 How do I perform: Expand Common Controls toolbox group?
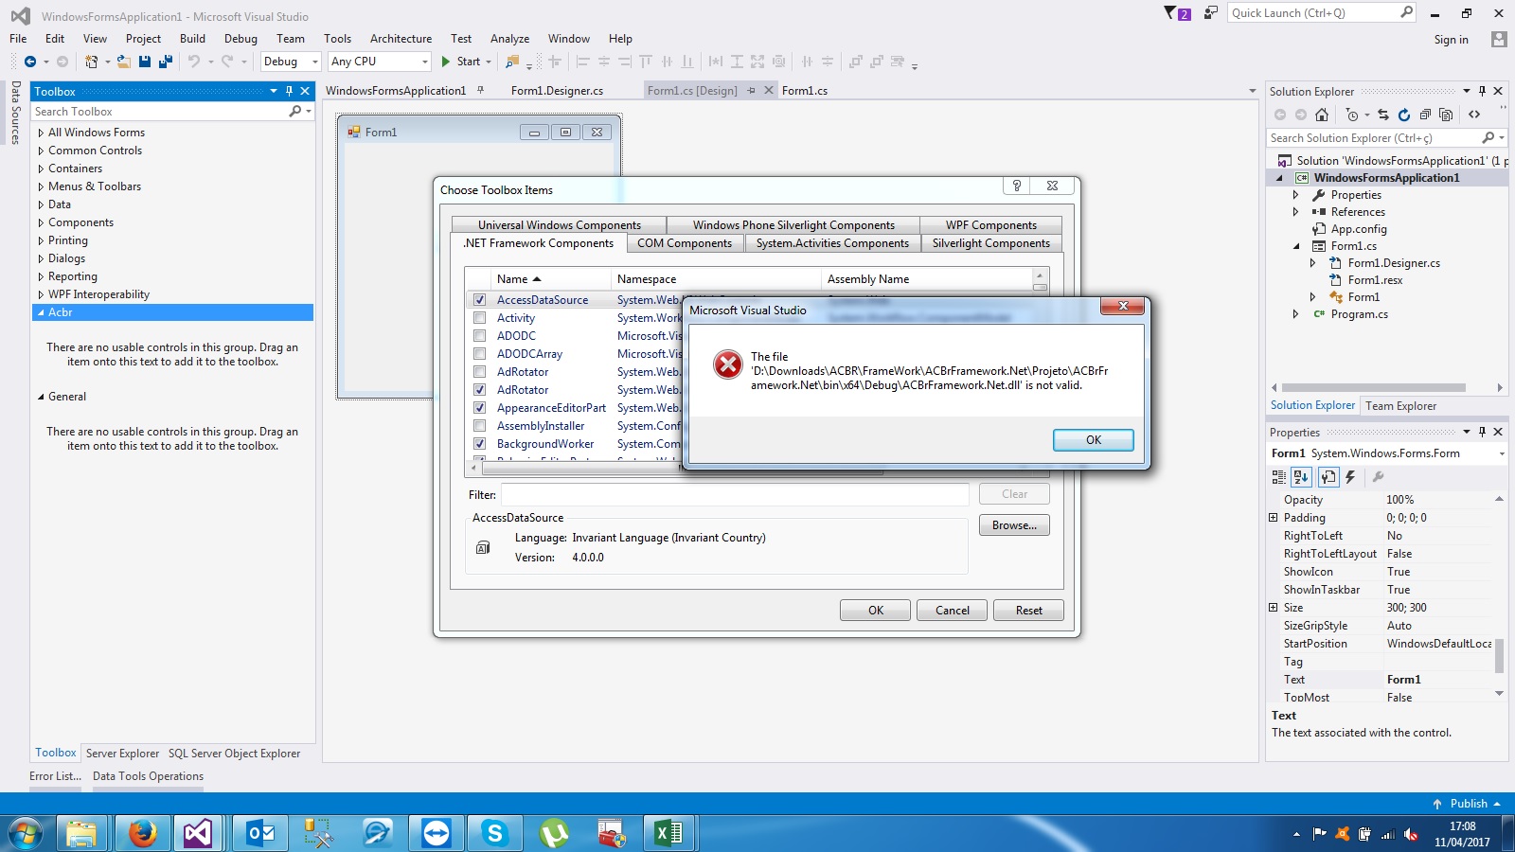tap(41, 151)
